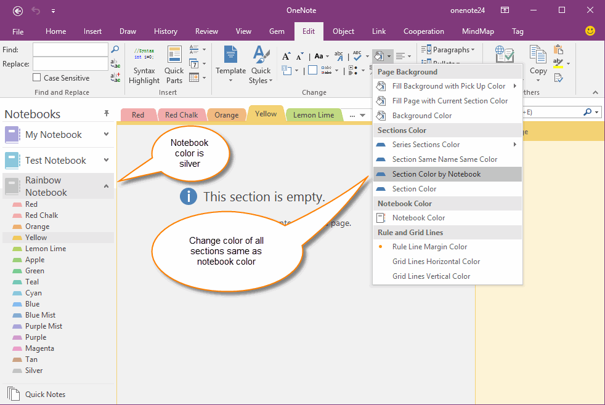
Task: Click the Replace icon beside Replace field
Action: (x=115, y=63)
